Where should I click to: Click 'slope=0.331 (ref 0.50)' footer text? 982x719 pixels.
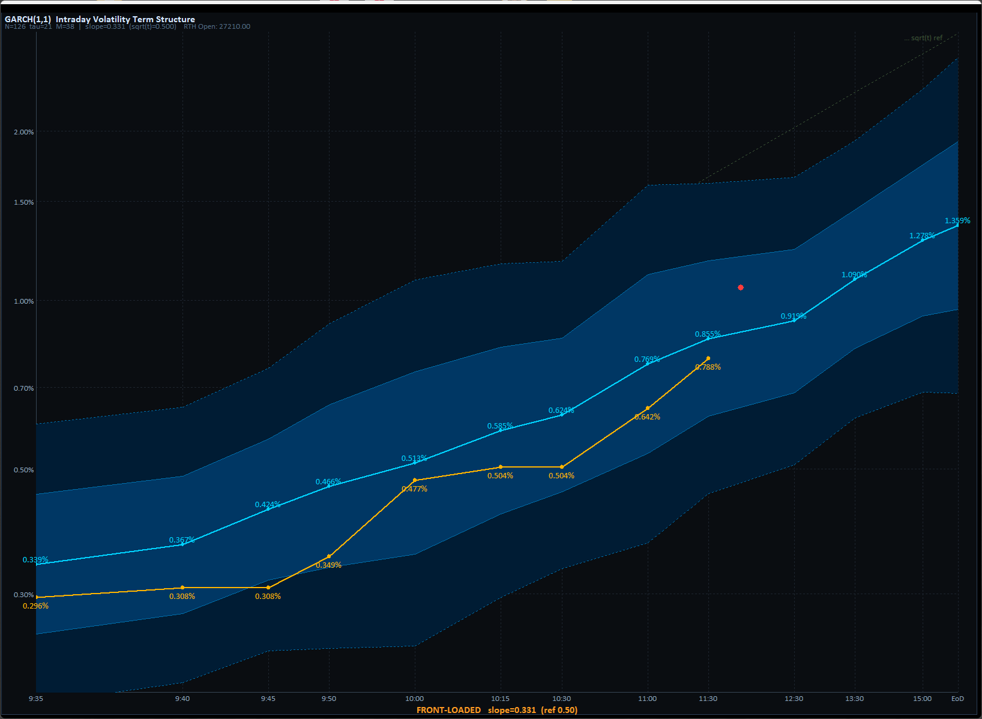(533, 710)
